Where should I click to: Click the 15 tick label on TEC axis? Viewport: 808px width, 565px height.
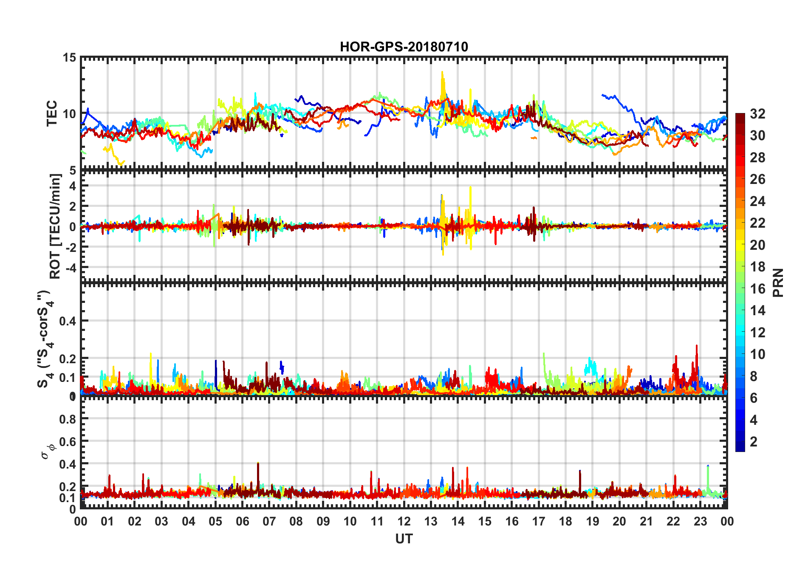click(x=69, y=57)
